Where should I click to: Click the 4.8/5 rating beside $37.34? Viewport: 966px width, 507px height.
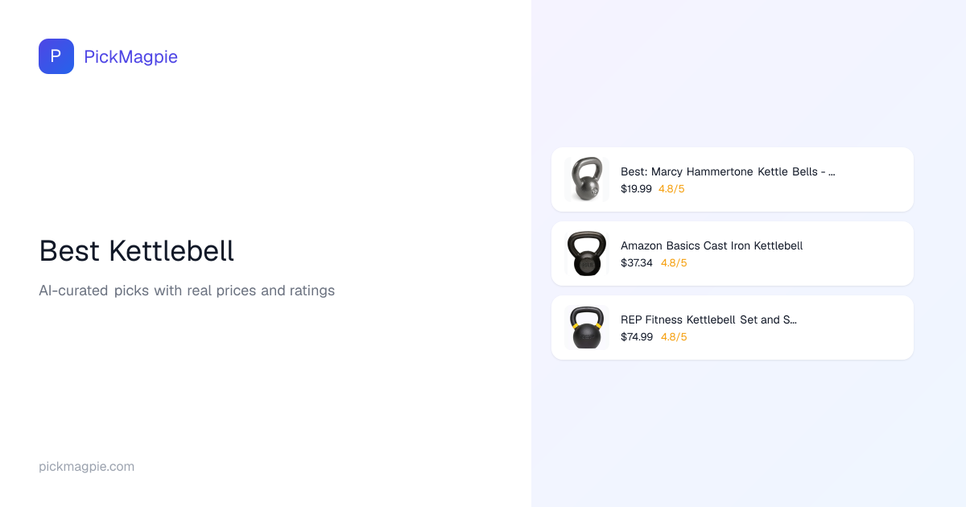pyautogui.click(x=674, y=263)
